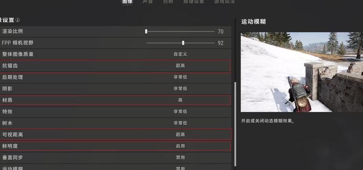Change the 阴影 setting 非常低
Viewport: 363px width, 170px height.
tap(180, 89)
